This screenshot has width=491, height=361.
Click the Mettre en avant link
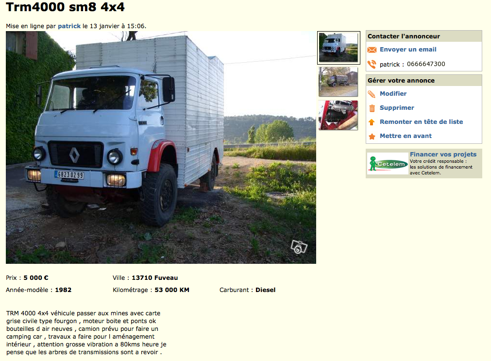pyautogui.click(x=406, y=136)
